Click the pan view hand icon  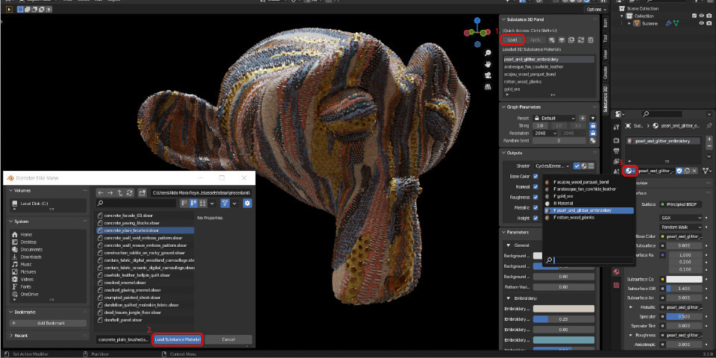(488, 64)
